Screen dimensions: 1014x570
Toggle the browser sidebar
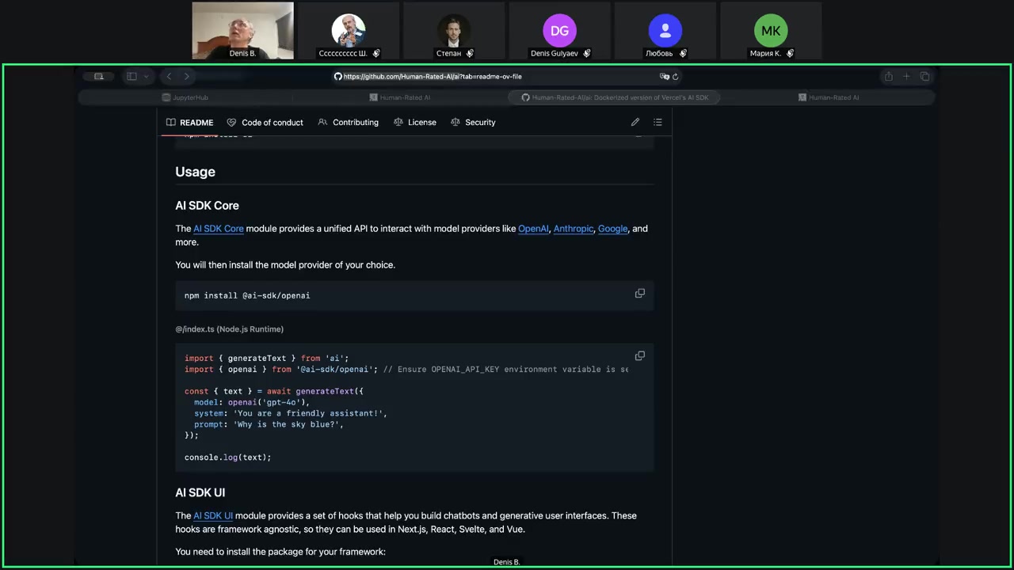click(132, 77)
